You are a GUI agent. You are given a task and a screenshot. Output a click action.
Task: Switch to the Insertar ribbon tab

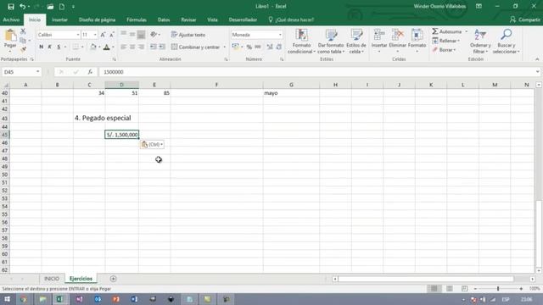(x=59, y=19)
